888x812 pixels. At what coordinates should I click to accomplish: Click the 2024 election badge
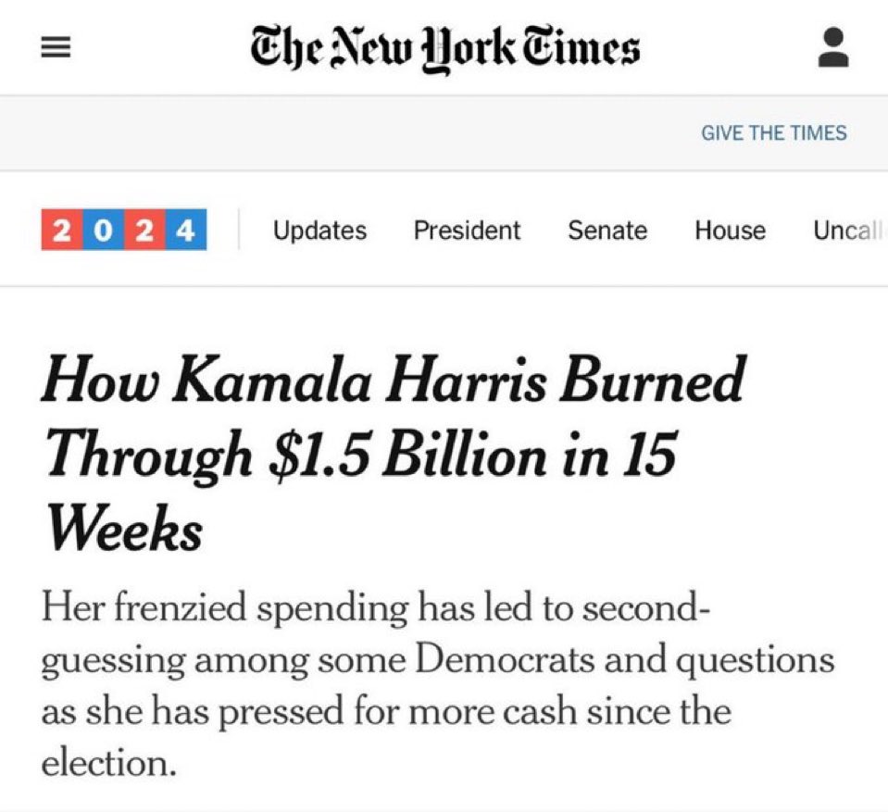point(124,230)
